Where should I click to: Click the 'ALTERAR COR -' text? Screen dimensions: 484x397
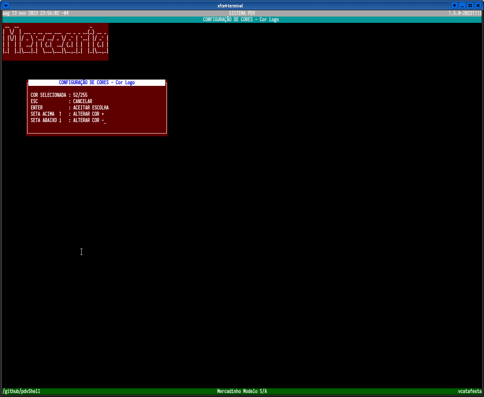pyautogui.click(x=89, y=120)
